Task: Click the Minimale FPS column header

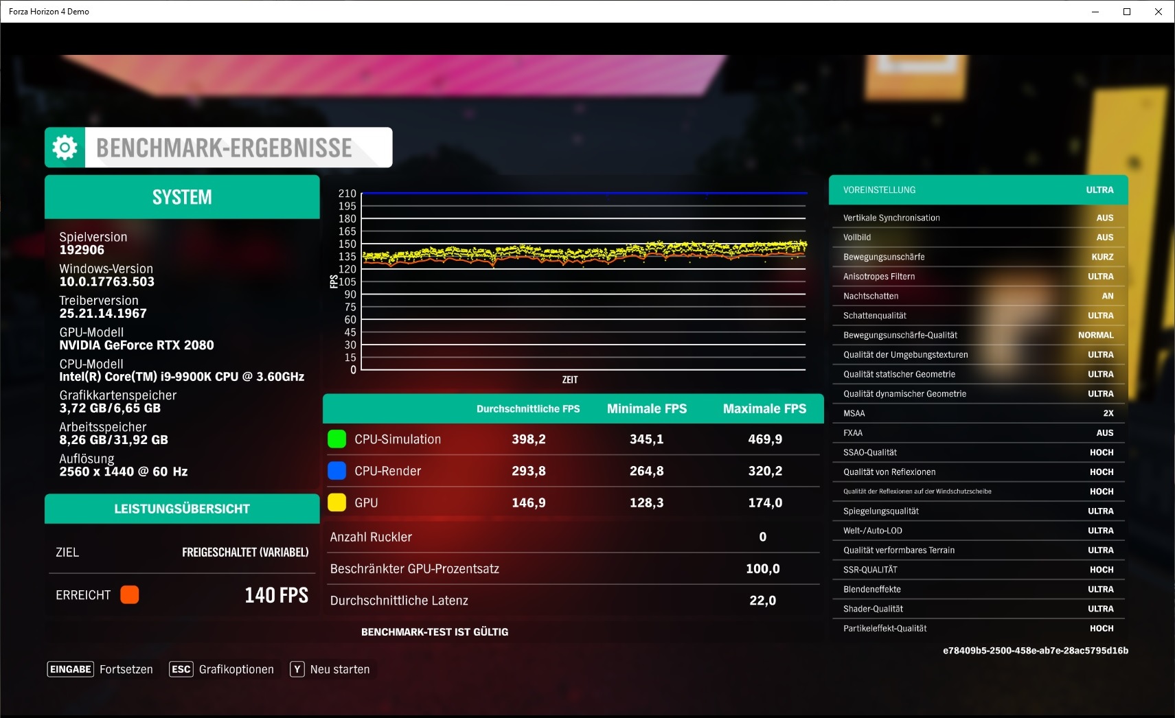Action: coord(647,409)
